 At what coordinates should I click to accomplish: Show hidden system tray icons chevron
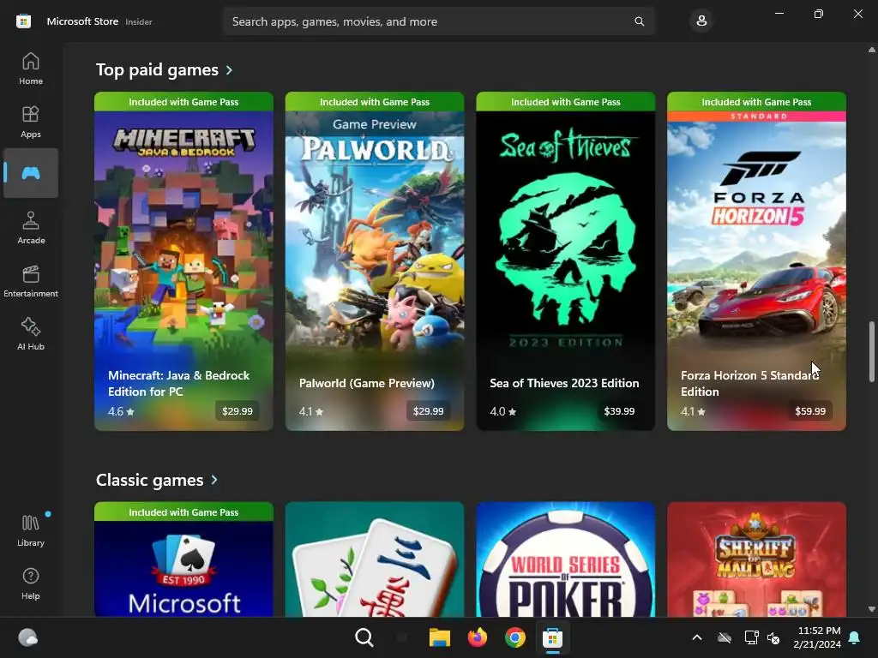(x=697, y=637)
